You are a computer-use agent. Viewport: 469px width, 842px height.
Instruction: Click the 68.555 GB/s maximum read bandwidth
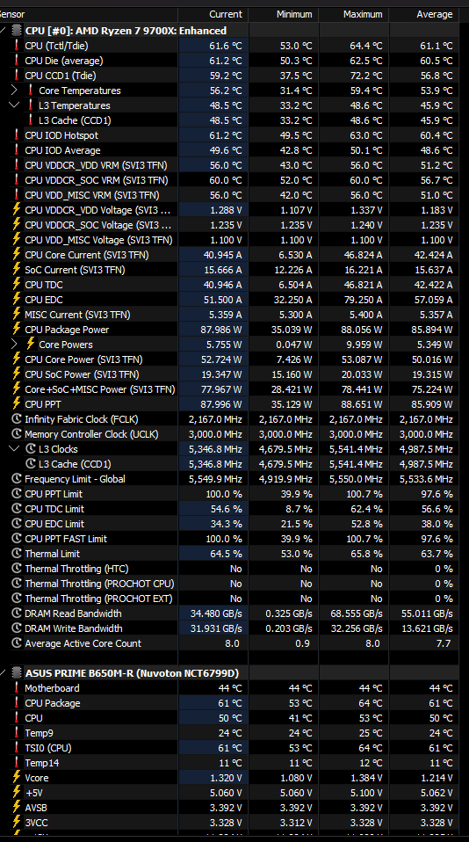coord(357,613)
